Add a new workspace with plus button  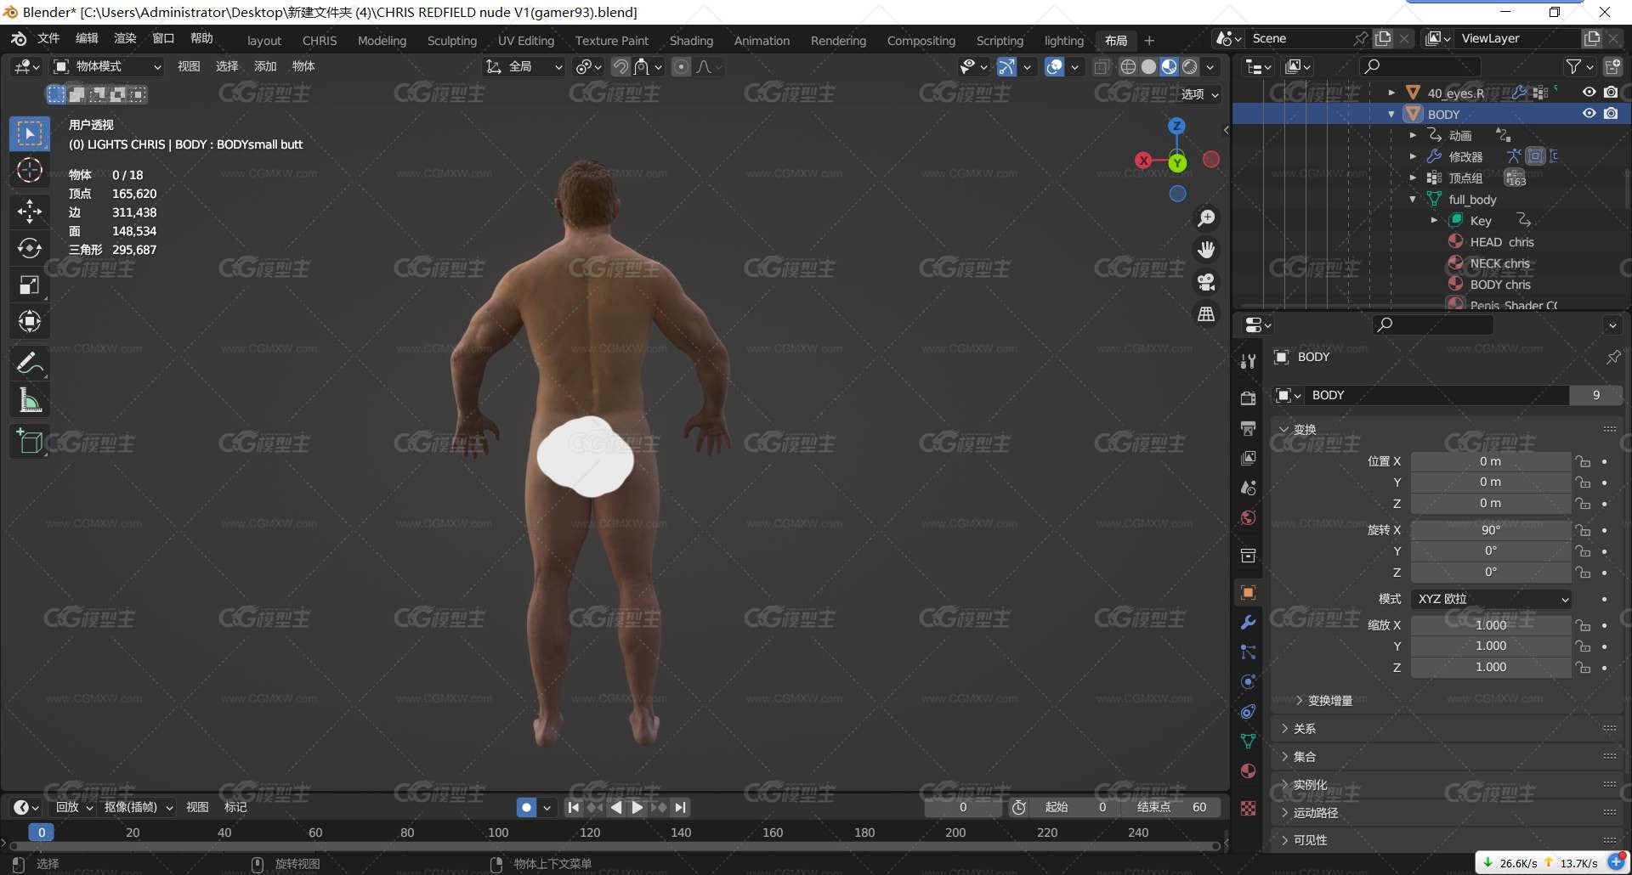tap(1149, 41)
